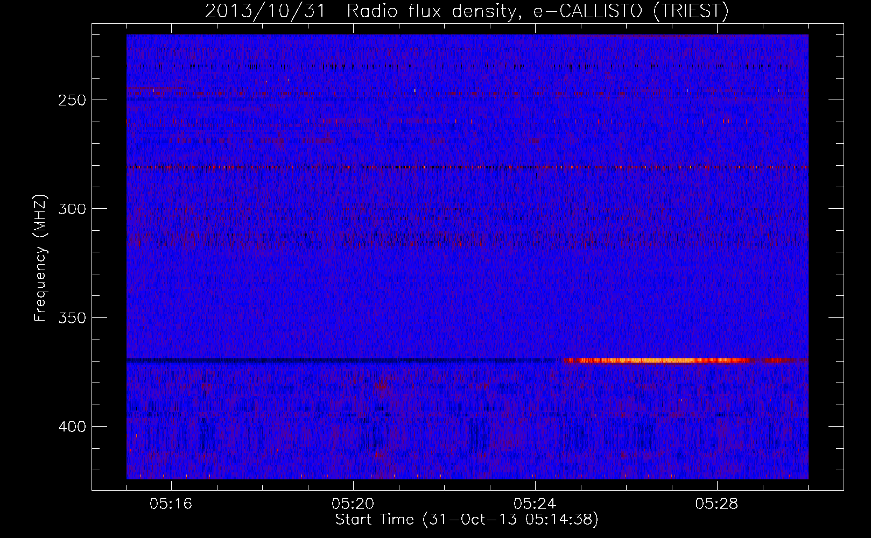The height and width of the screenshot is (538, 871).
Task: Click the 'Start Time (31-Oct-13 05:14:38)' label
Action: click(467, 520)
